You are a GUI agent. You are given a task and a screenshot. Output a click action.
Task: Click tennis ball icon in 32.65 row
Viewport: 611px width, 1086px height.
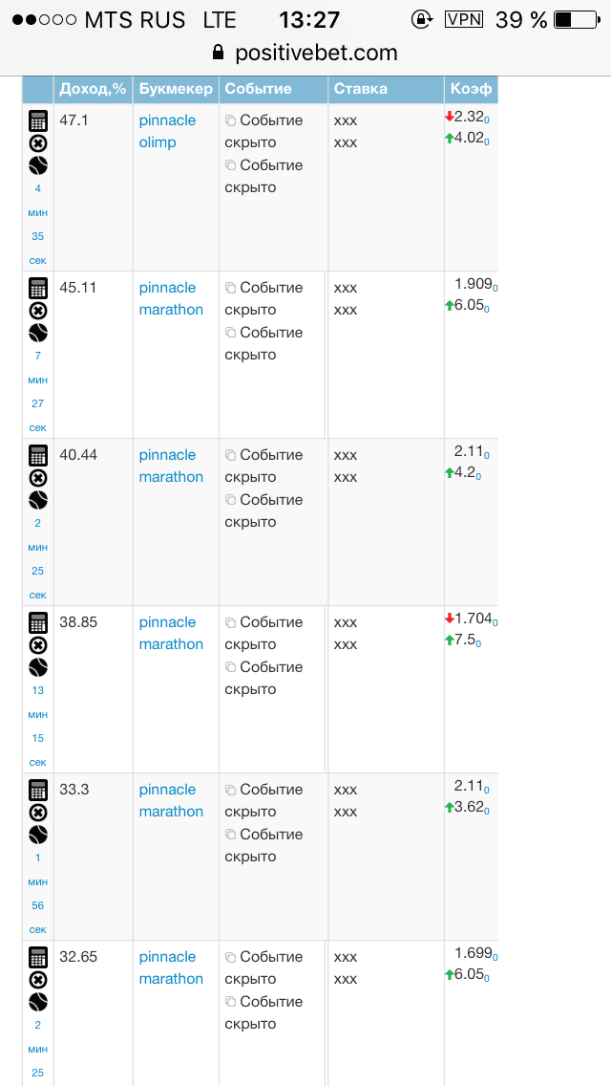point(38,1002)
